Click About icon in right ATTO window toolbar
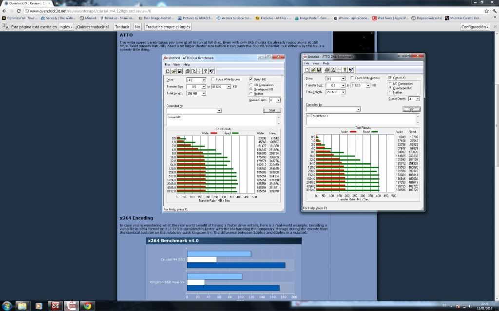499x311 pixels. pyautogui.click(x=345, y=70)
